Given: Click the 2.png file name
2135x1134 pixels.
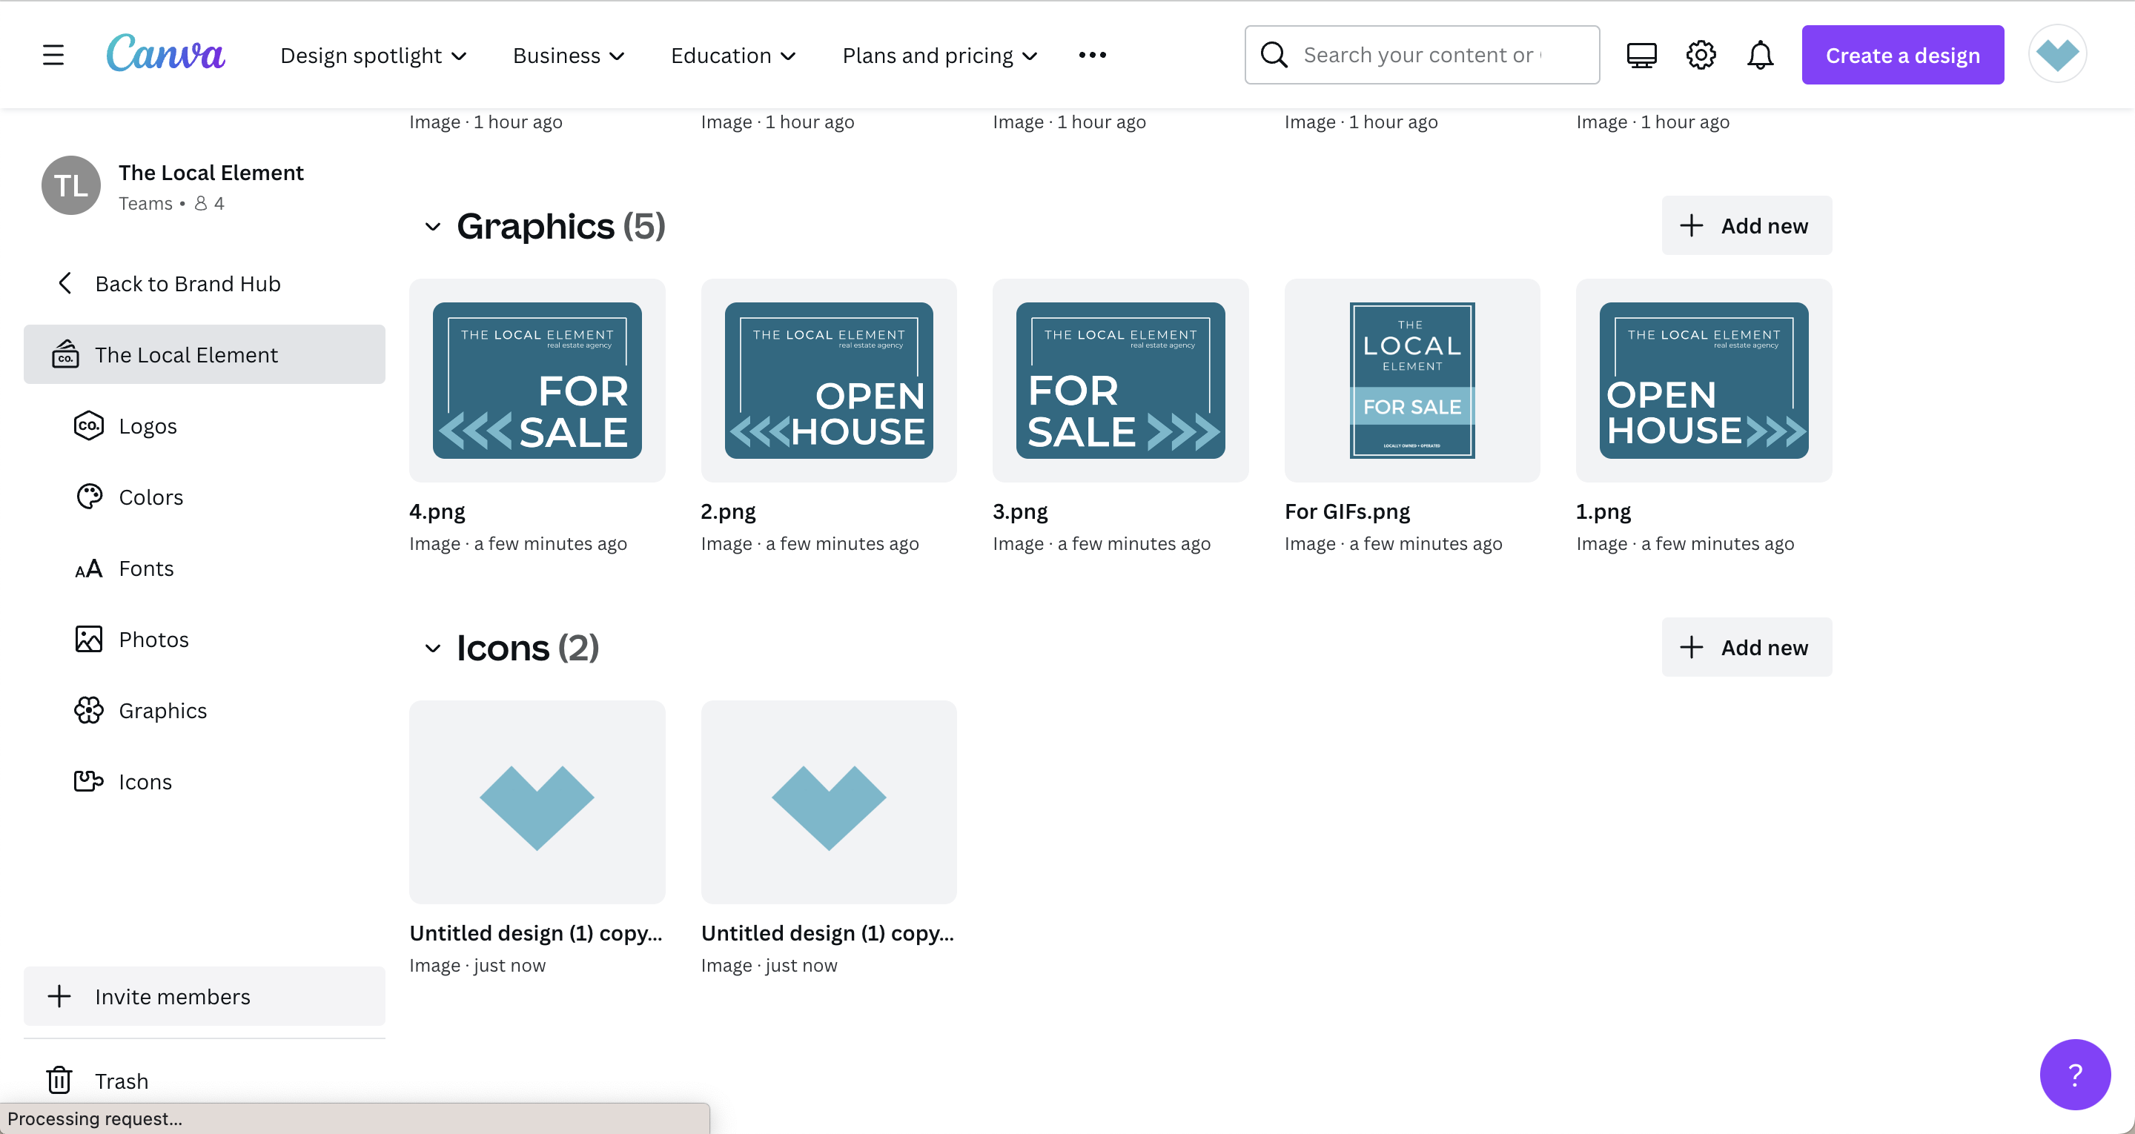Looking at the screenshot, I should 729,511.
